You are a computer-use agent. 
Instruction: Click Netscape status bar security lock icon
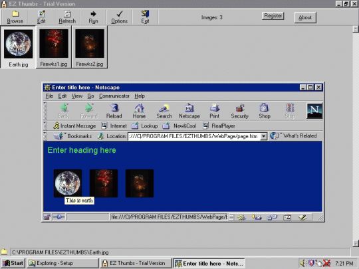pyautogui.click(x=47, y=217)
